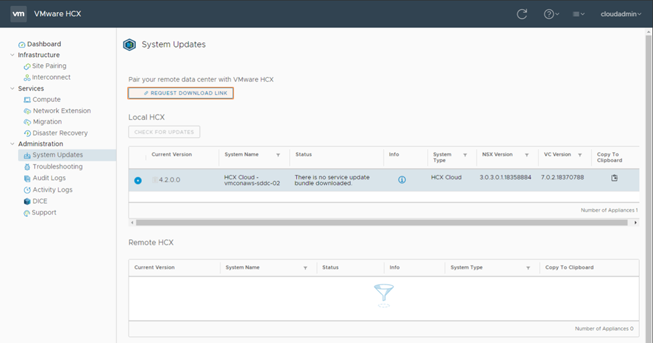Viewport: 653px width, 343px height.
Task: Go to Disaster Recovery
Action: [60, 133]
